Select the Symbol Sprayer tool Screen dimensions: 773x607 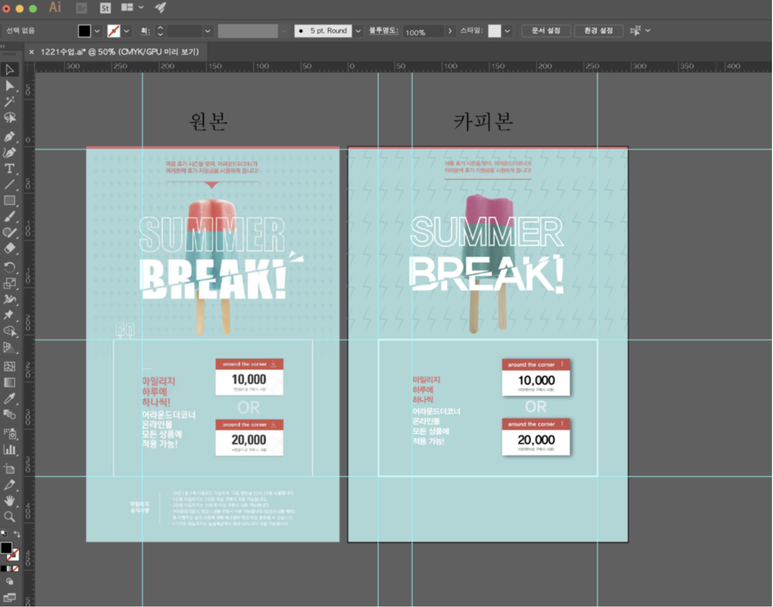(x=9, y=434)
